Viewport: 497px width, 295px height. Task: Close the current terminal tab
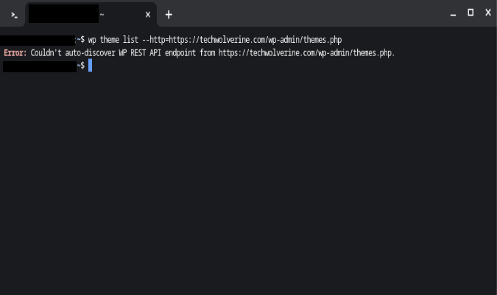[148, 15]
